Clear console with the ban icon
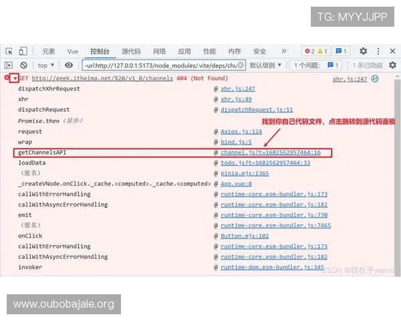The image size is (401, 321). (23, 66)
